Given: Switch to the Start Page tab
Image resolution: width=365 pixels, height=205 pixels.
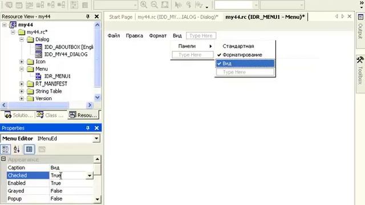Looking at the screenshot, I should (x=120, y=17).
